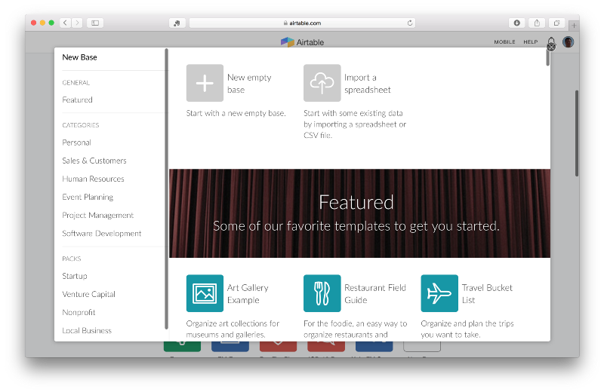Screen dimensions: 604x392
Task: Click the Import a spreadsheet label
Action: coord(368,84)
